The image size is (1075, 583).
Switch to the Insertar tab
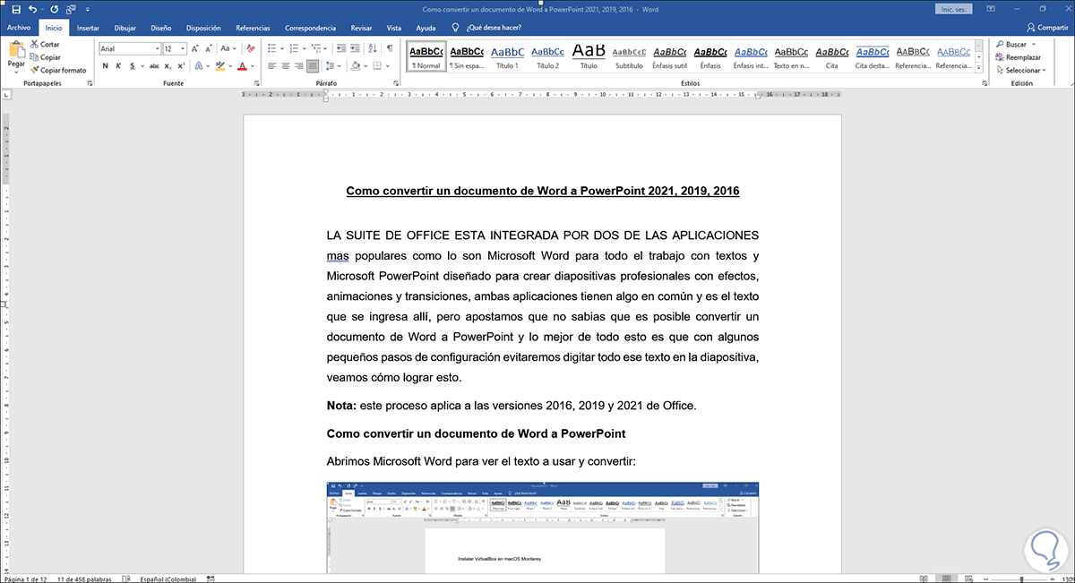(x=88, y=28)
